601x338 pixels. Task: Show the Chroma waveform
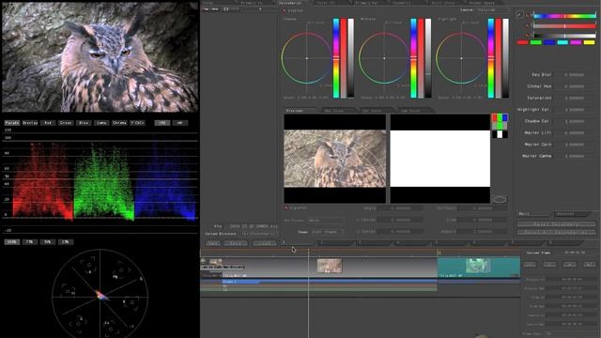(x=119, y=123)
